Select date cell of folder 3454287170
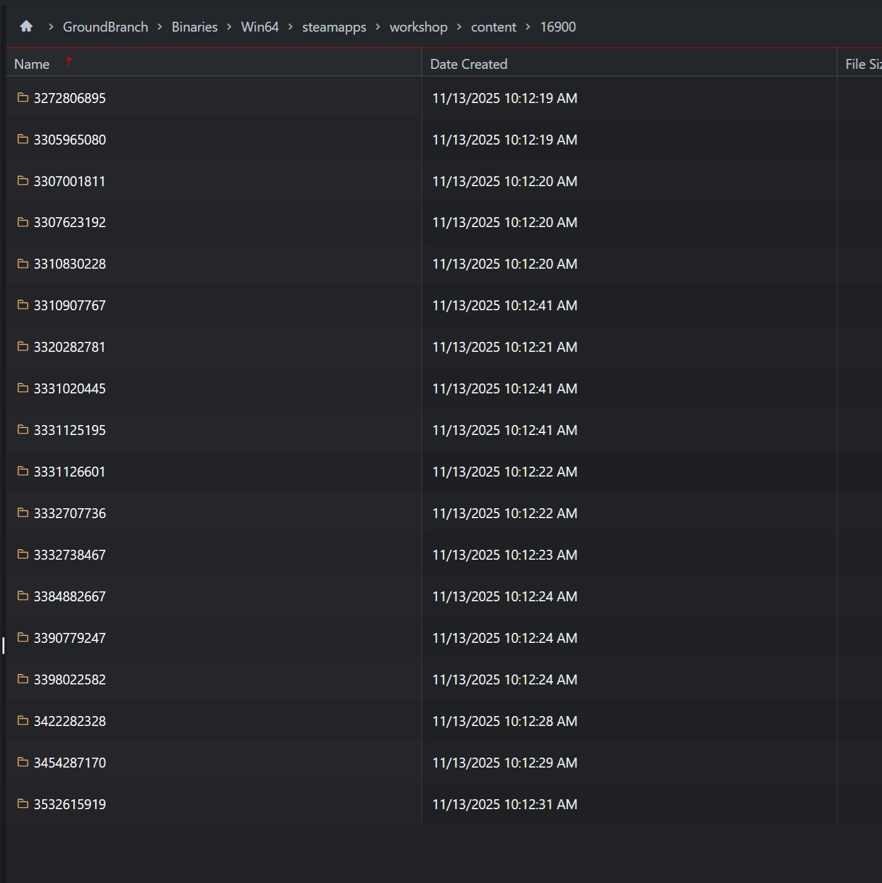The image size is (882, 883). 505,763
